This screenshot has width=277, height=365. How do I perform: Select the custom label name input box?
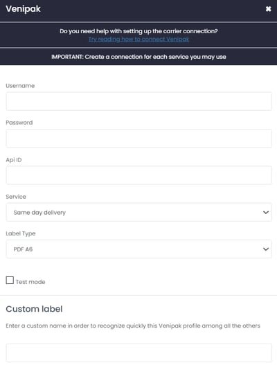pos(138,353)
